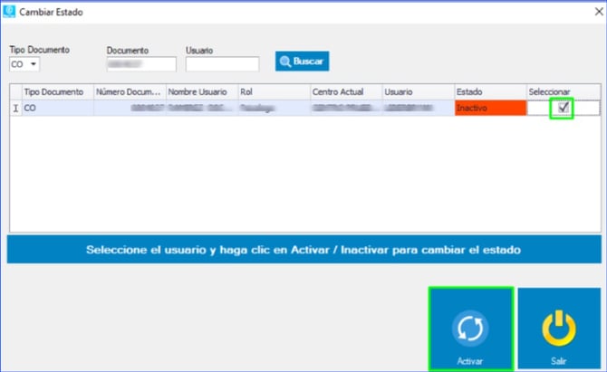The width and height of the screenshot is (607, 372).
Task: Click into the Documento search field
Action: click(140, 64)
